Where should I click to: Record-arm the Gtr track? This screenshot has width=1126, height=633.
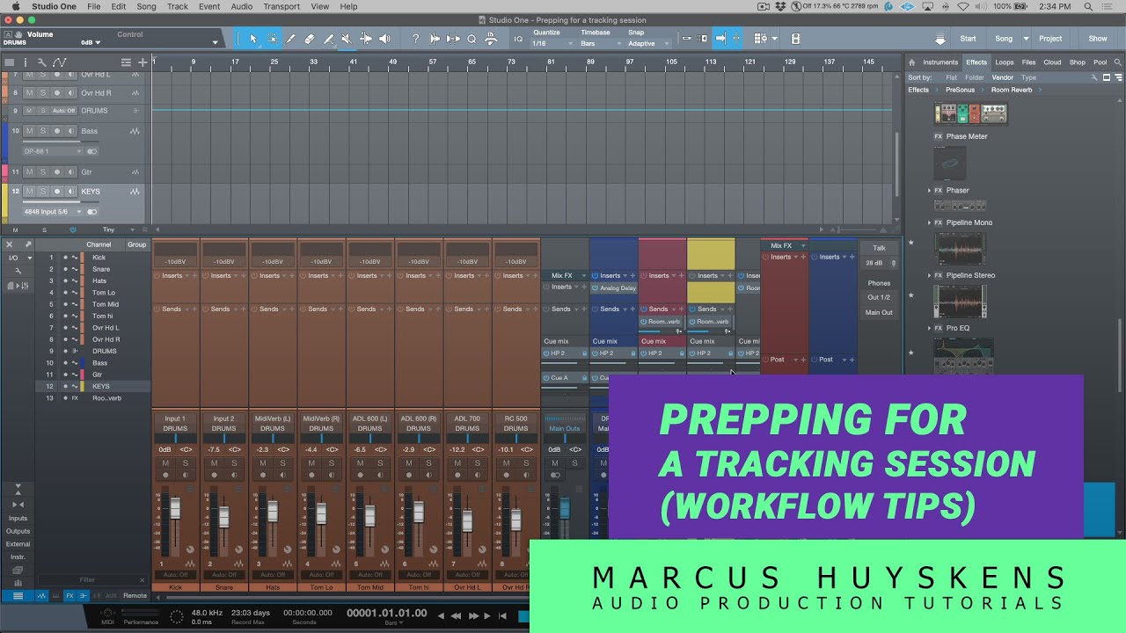click(x=57, y=171)
